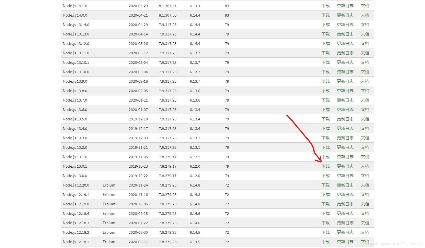Open 文档 for Node.js 13.0.1
The width and height of the screenshot is (425, 248).
coord(365,166)
